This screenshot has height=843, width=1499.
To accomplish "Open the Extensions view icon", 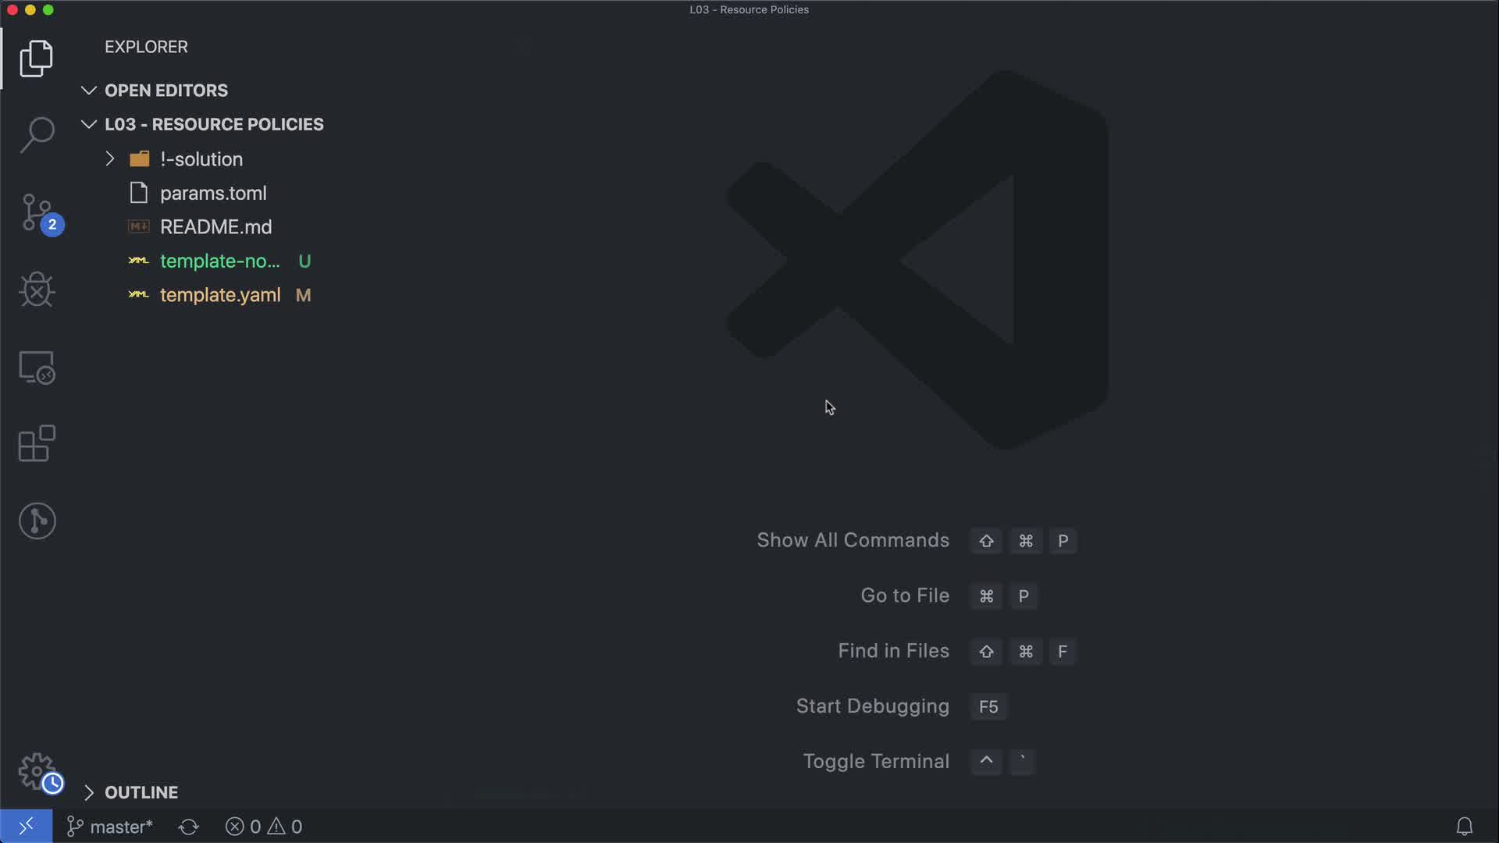I will pos(37,443).
